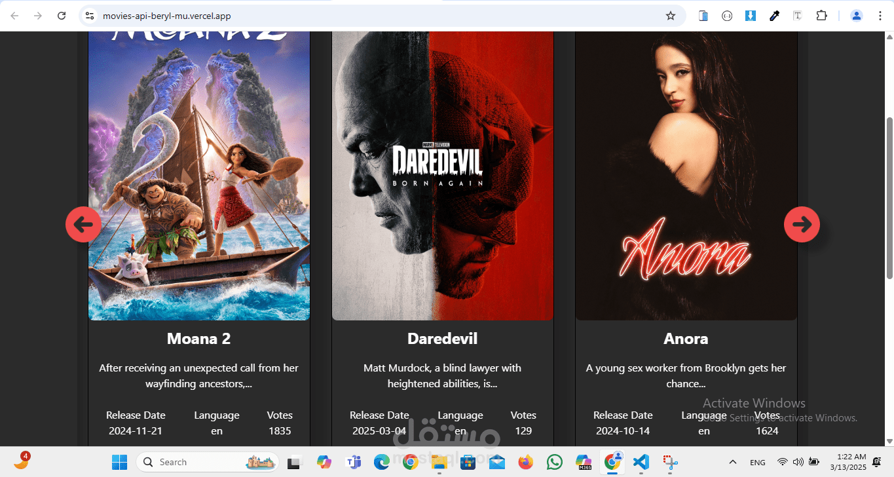This screenshot has height=477, width=894.
Task: Click Daredevil's Matt Murdock description
Action: coord(443,376)
